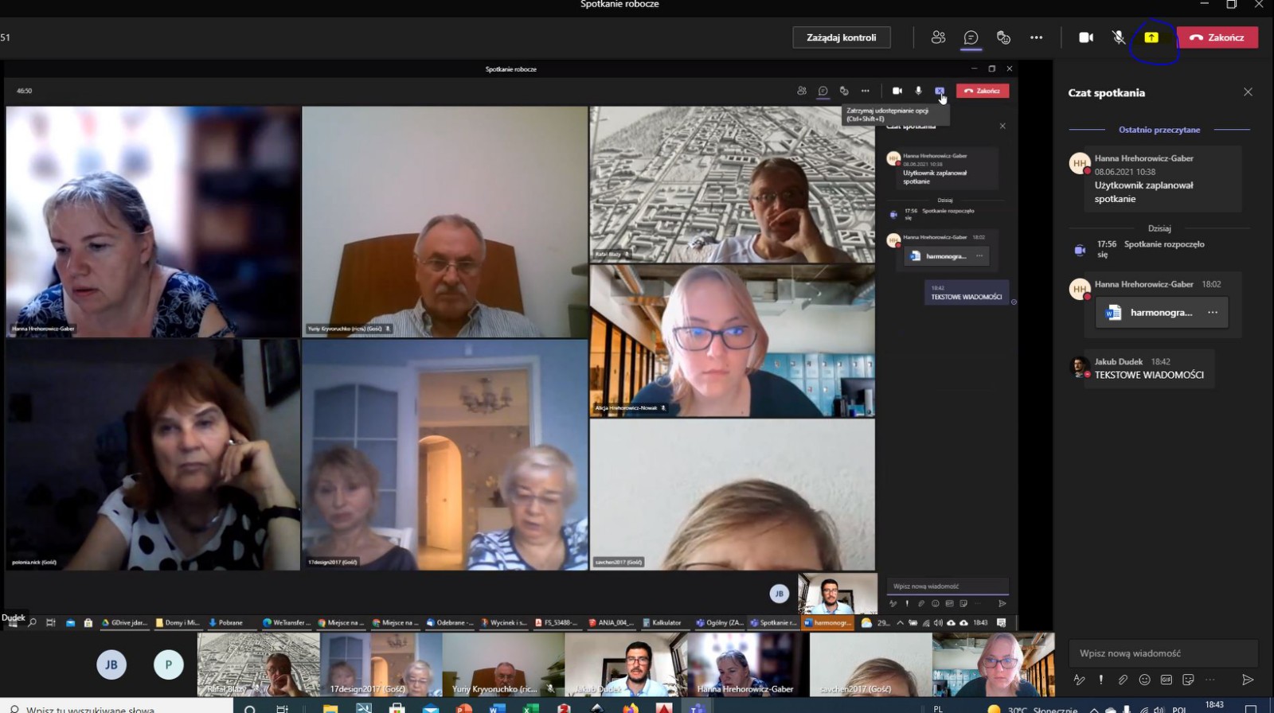Open more actions menu in meeting toolbar
Screen dimensions: 1274x713
pos(1036,37)
